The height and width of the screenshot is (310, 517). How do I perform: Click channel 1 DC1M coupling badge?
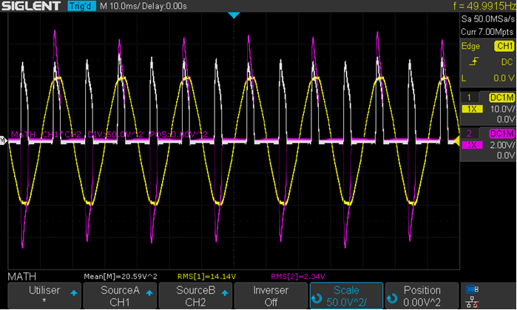[x=501, y=97]
